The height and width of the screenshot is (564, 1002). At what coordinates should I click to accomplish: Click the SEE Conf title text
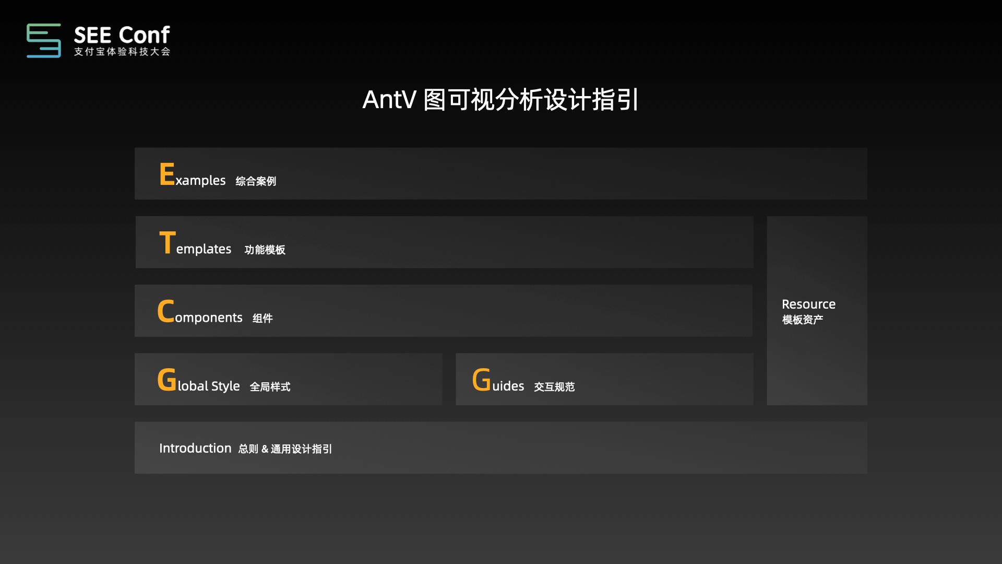point(122,35)
